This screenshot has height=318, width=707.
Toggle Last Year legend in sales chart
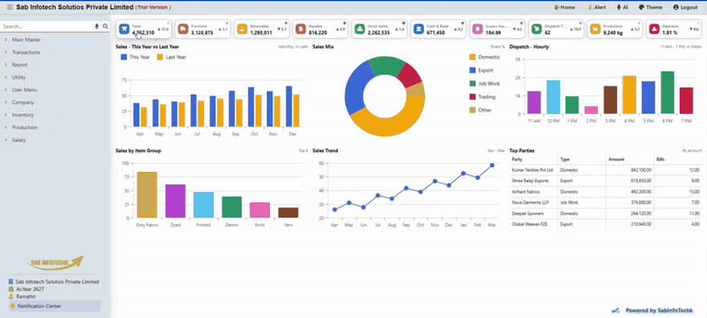171,57
